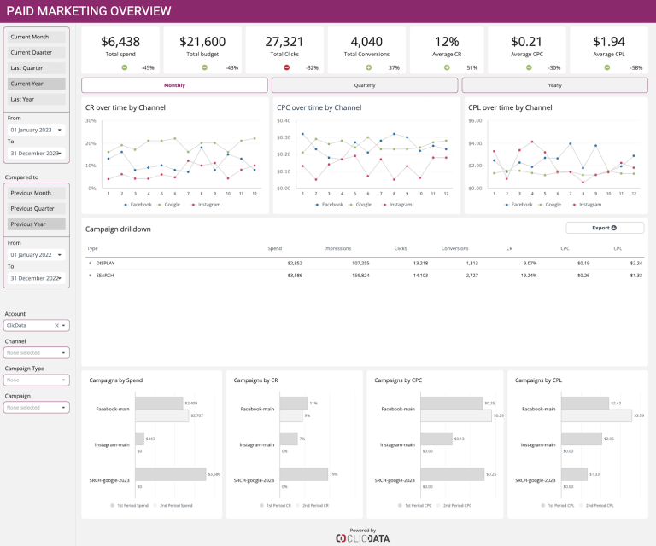Open the From date picker showing 01 January 2023
The image size is (656, 546).
(x=36, y=131)
